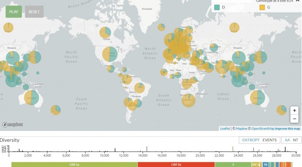This screenshot has height=167, width=302.
Task: Click the yellow G genotype swatch
Action: [262, 7]
